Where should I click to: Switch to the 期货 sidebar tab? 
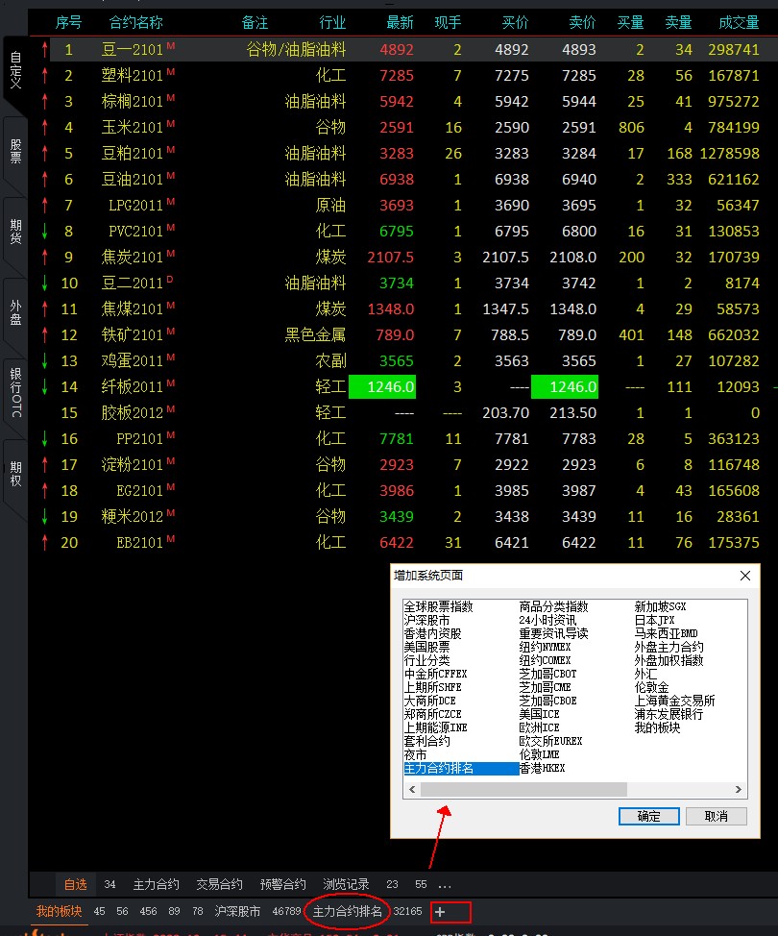[x=15, y=232]
